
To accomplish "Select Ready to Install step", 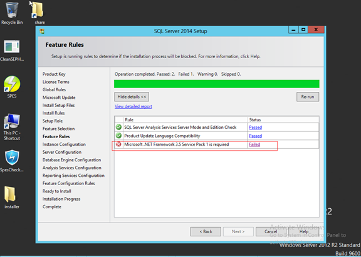I will click(56, 191).
